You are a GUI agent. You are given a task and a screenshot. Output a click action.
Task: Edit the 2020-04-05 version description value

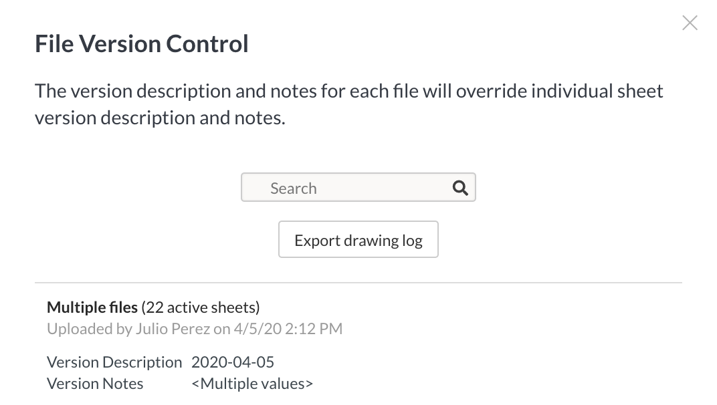[x=233, y=362]
